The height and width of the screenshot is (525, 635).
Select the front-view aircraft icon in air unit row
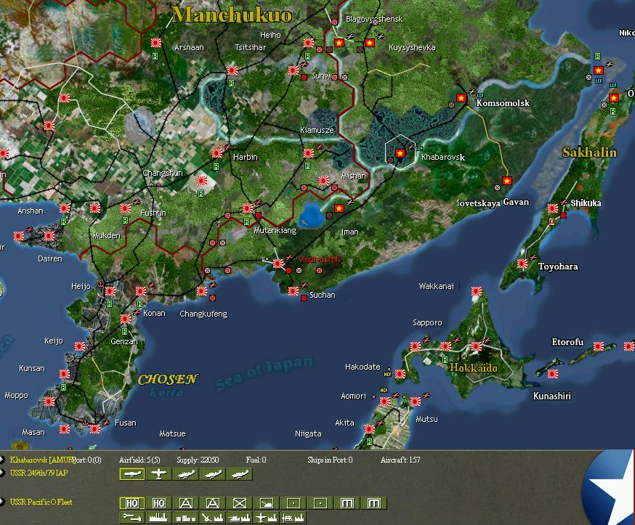coord(158,474)
